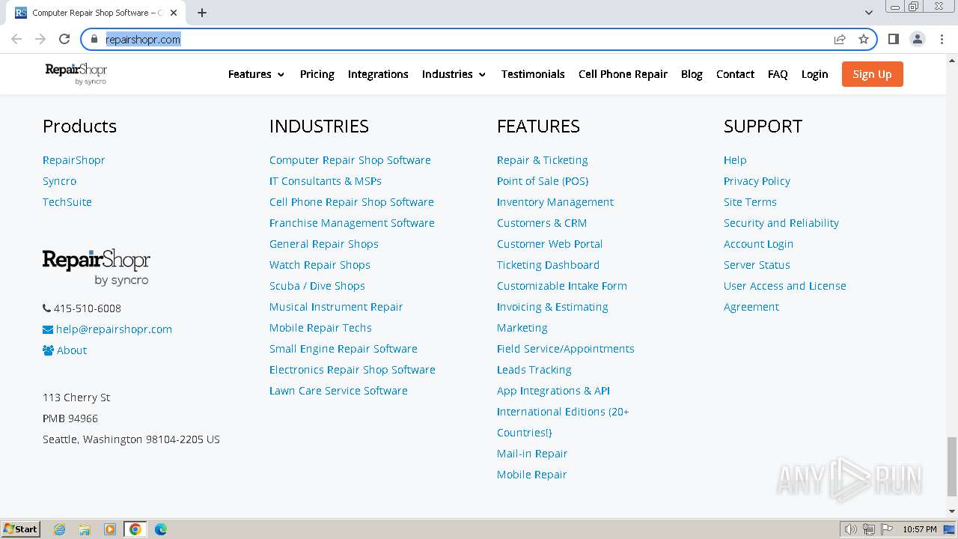Open Chrome's three-dot menu

(x=942, y=39)
